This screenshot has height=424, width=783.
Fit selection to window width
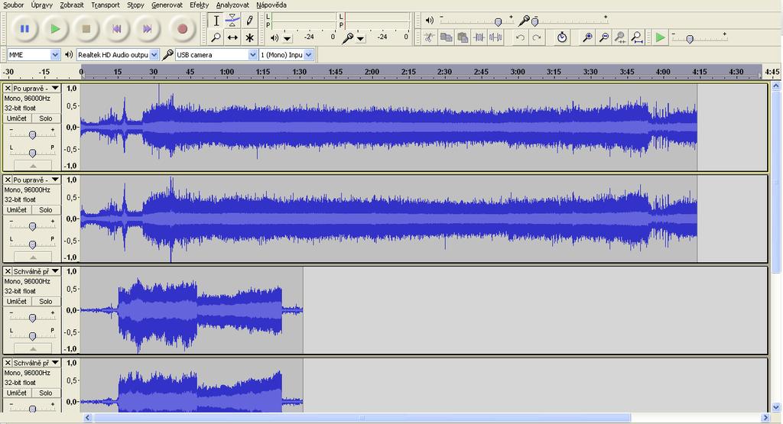620,37
